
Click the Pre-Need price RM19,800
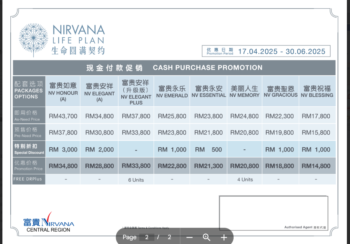(x=279, y=133)
